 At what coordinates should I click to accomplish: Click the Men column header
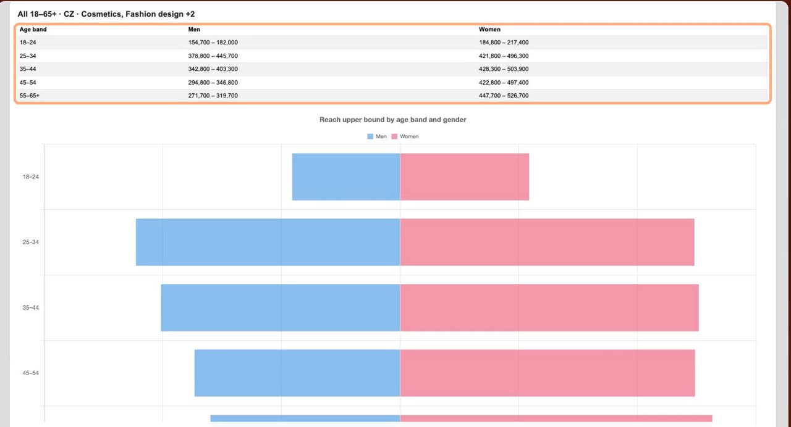click(194, 30)
